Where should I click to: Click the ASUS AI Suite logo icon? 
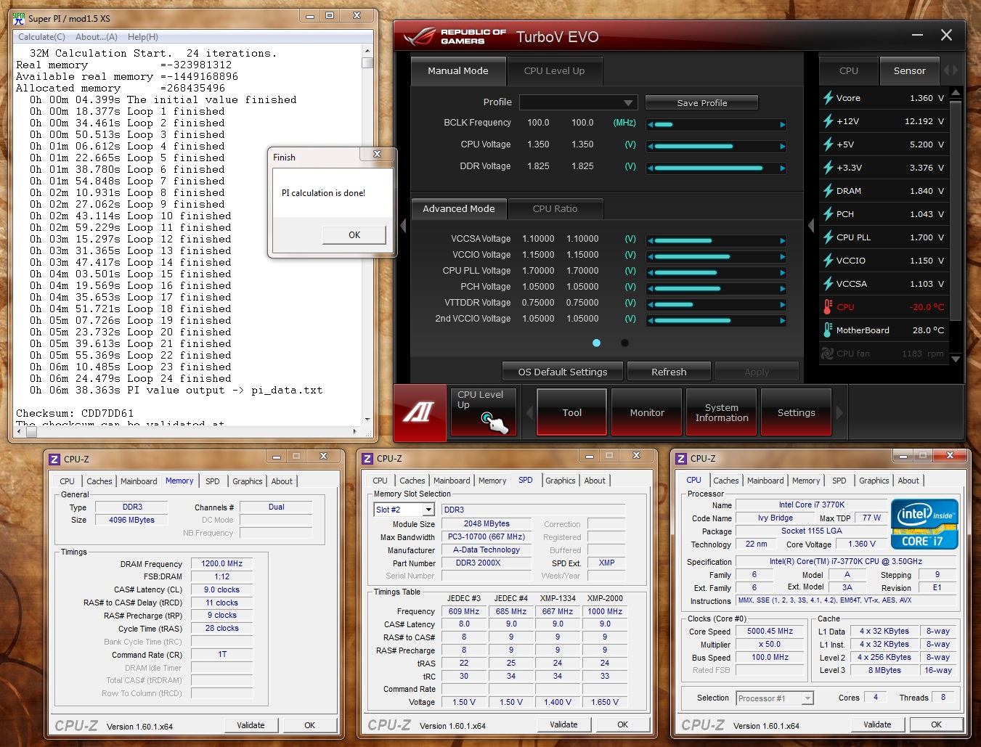[419, 412]
